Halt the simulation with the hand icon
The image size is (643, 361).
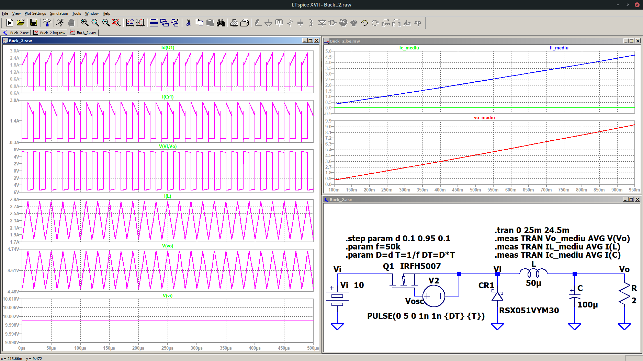(71, 23)
